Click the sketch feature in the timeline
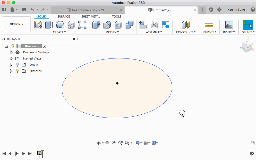 39,153
